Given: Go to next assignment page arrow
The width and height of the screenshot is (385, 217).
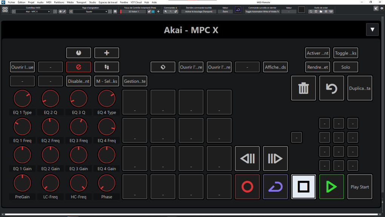Looking at the screenshot, I should click(x=110, y=12).
